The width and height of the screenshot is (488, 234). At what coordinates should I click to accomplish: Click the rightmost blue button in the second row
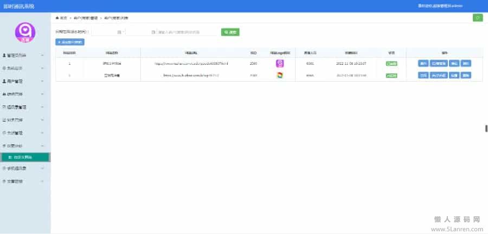pos(466,75)
